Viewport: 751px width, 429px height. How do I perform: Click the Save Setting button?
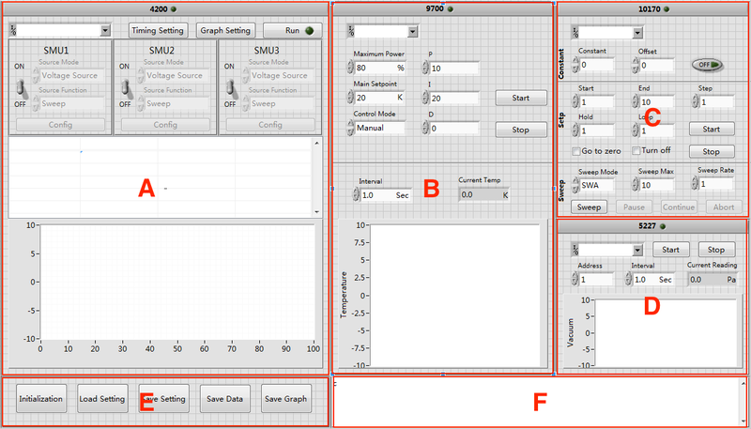click(x=163, y=399)
